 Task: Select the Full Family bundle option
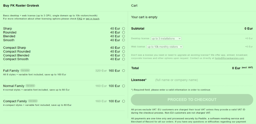click(x=123, y=71)
